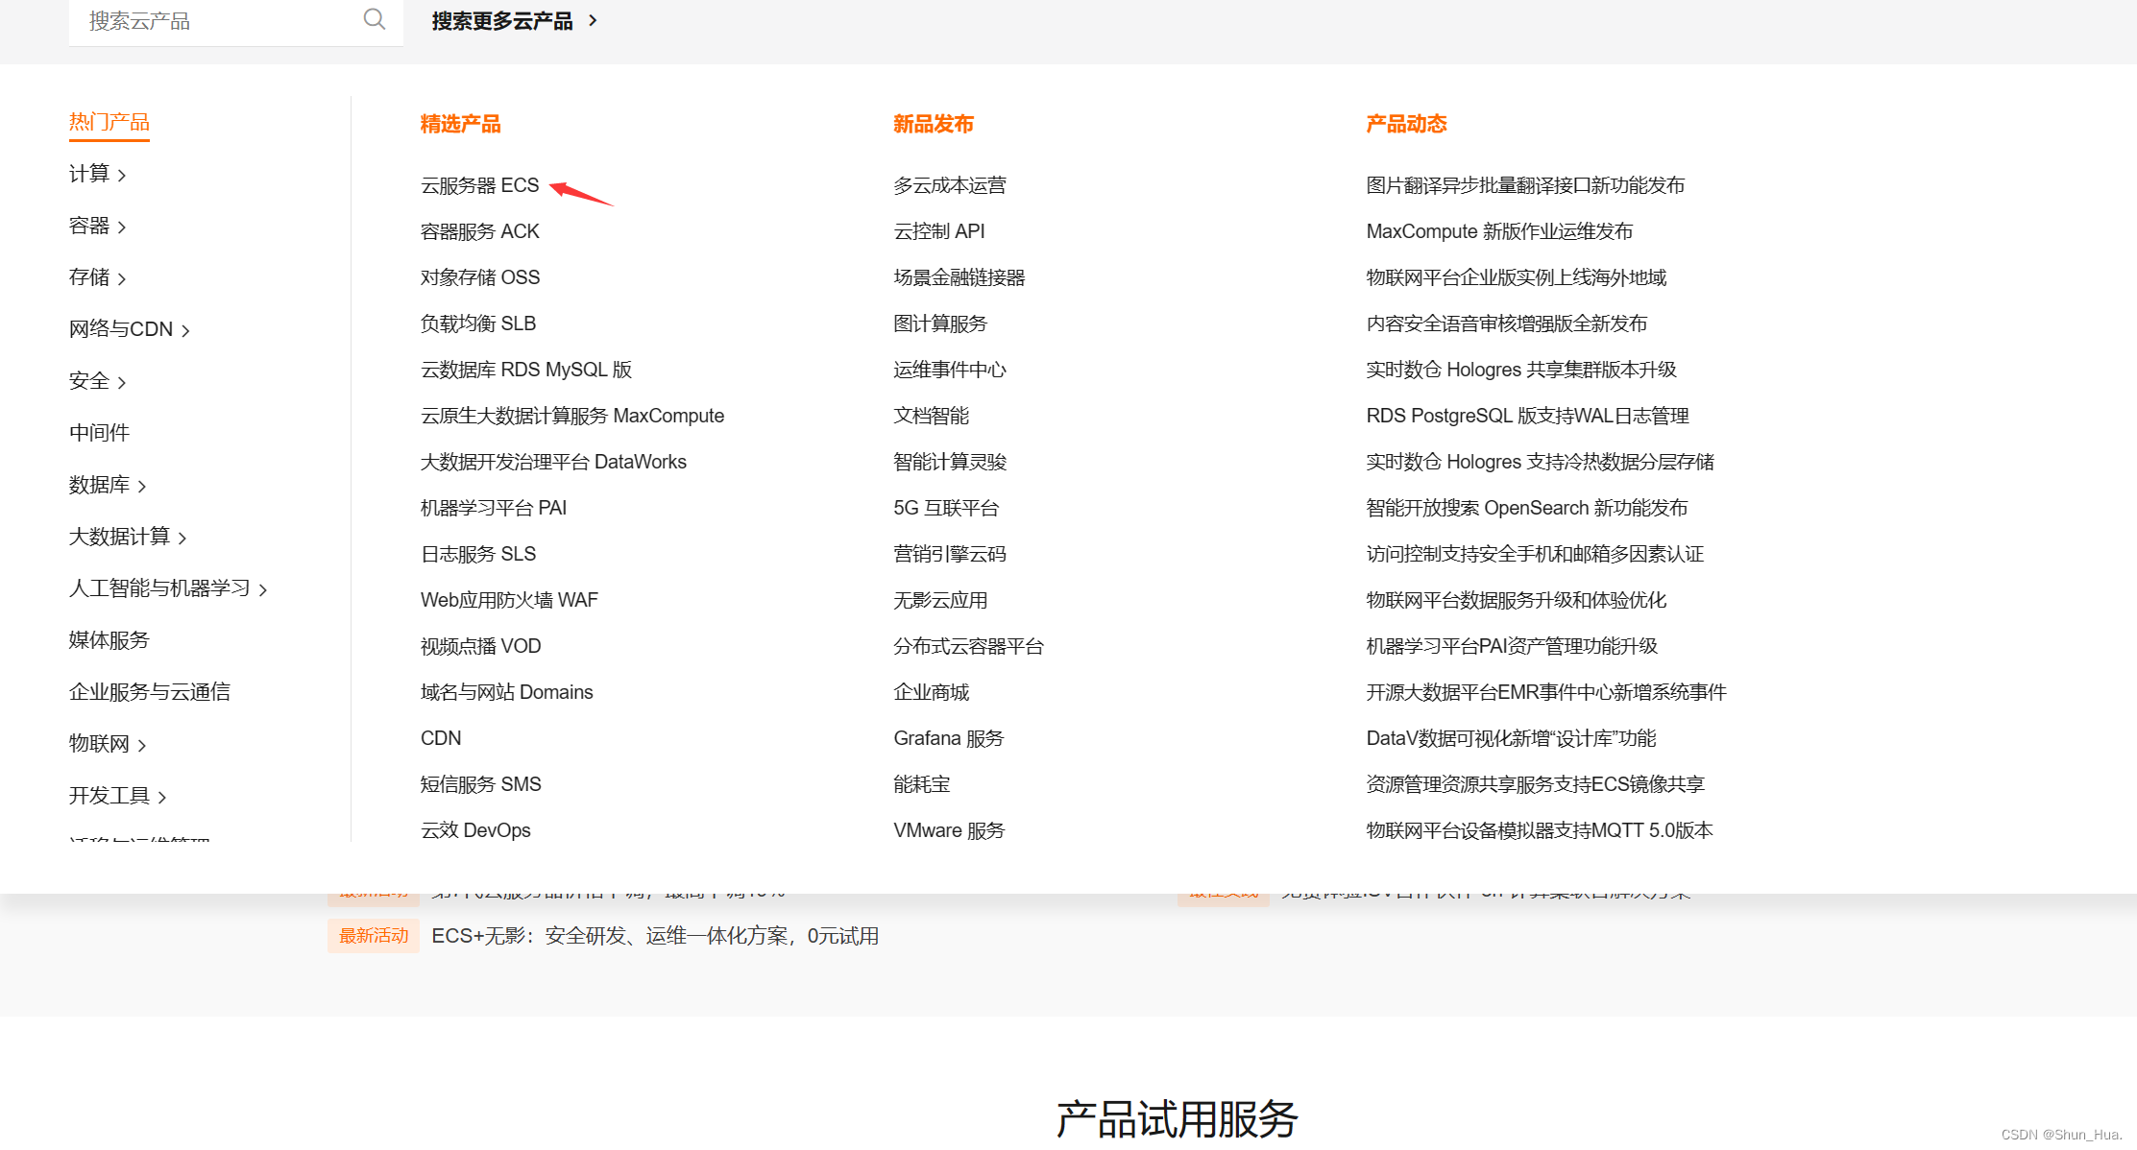This screenshot has height=1150, width=2137.
Task: Expand the 容器 category
Action: 97,226
